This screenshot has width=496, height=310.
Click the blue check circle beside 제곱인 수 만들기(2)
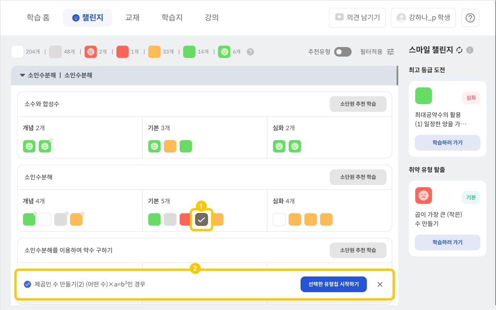click(x=27, y=284)
